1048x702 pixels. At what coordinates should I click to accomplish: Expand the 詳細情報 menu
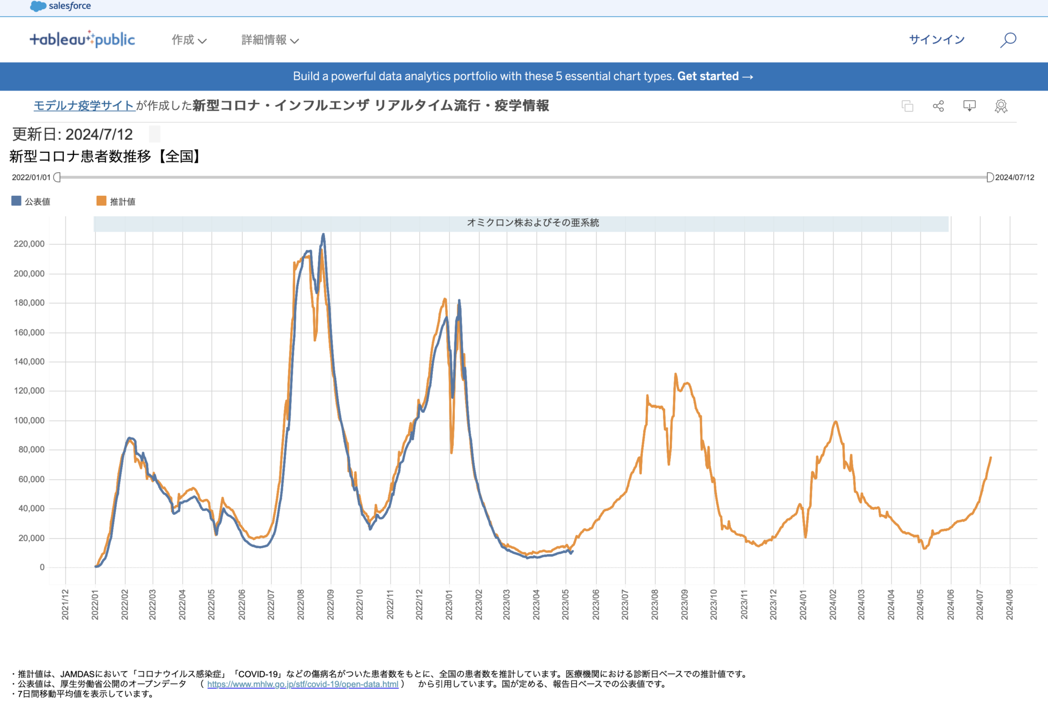click(x=270, y=40)
